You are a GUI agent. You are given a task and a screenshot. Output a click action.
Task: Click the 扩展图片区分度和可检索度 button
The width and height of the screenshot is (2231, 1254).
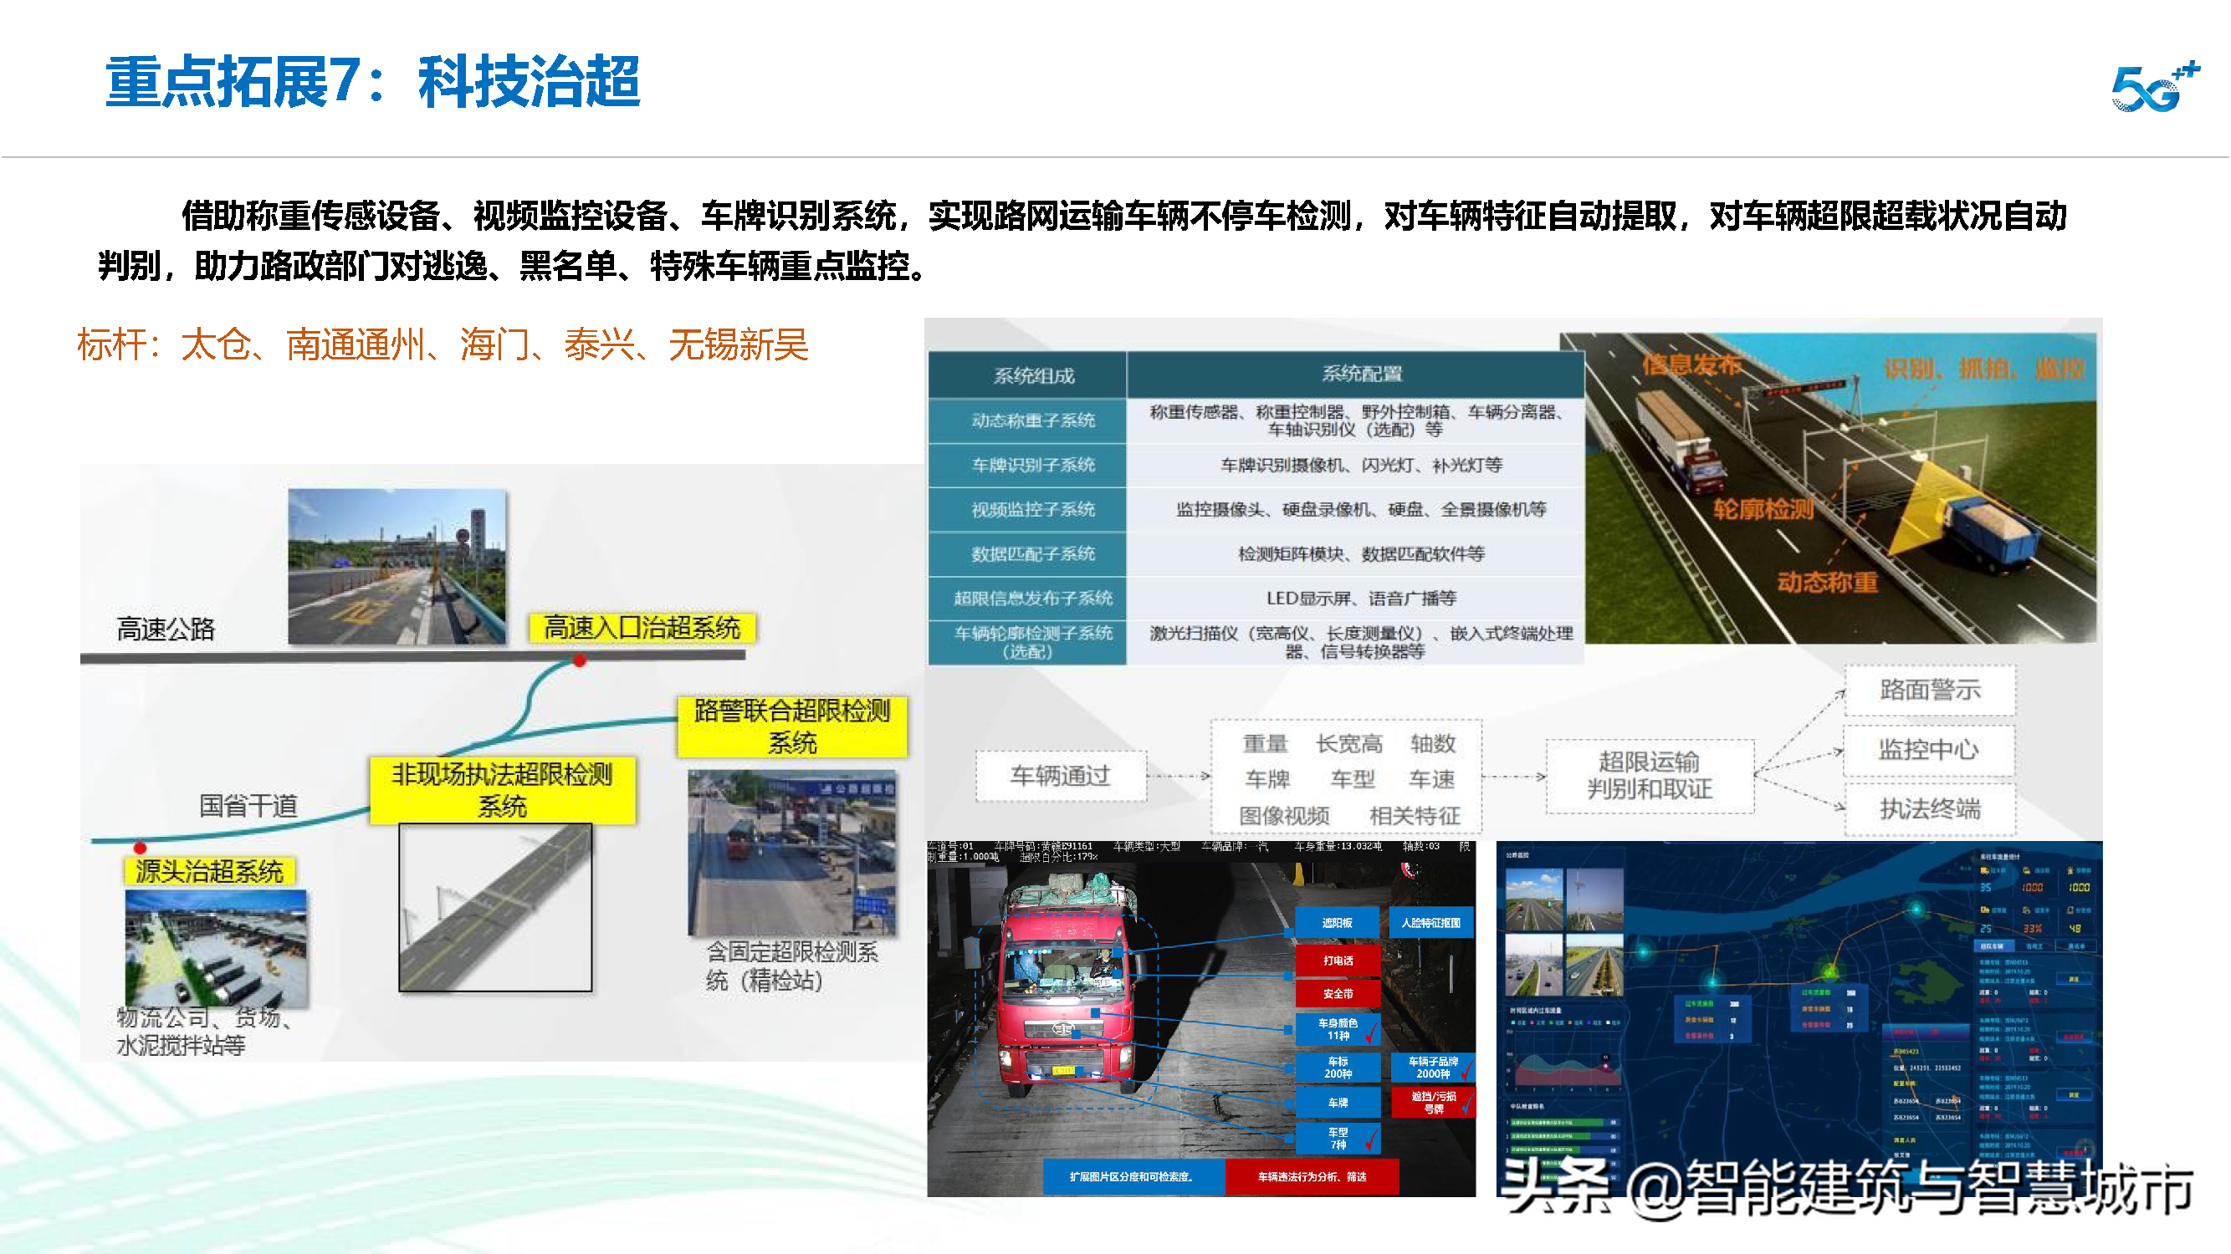(x=1134, y=1177)
